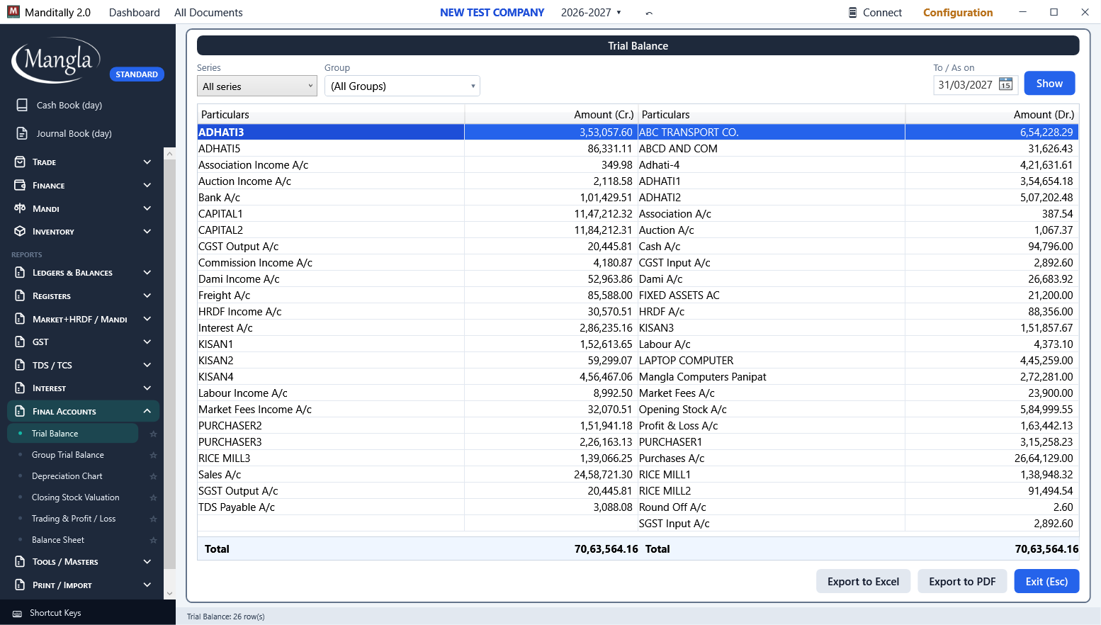The width and height of the screenshot is (1101, 625).
Task: Click the Inventory box icon
Action: [x=20, y=232]
